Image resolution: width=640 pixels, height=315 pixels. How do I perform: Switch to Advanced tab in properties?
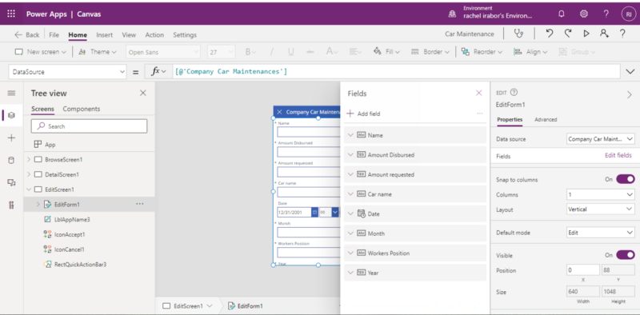click(546, 120)
